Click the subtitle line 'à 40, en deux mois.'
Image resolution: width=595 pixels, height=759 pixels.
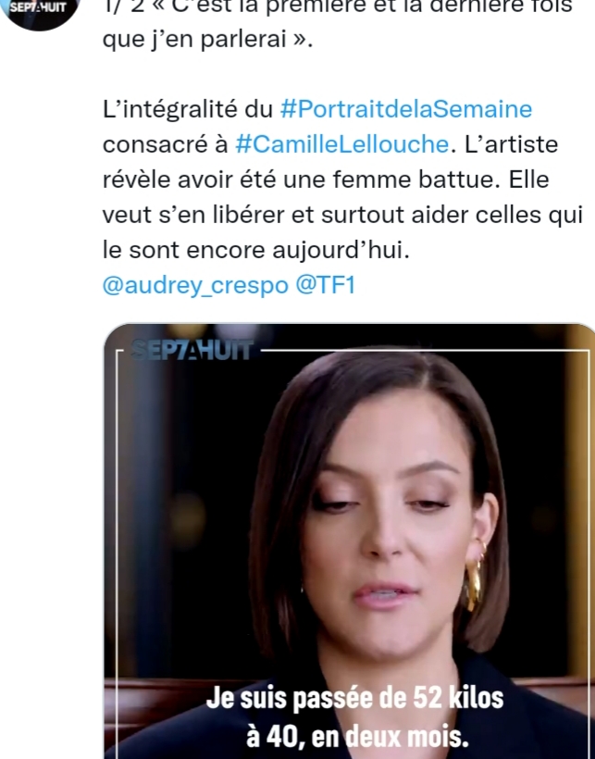point(357,737)
